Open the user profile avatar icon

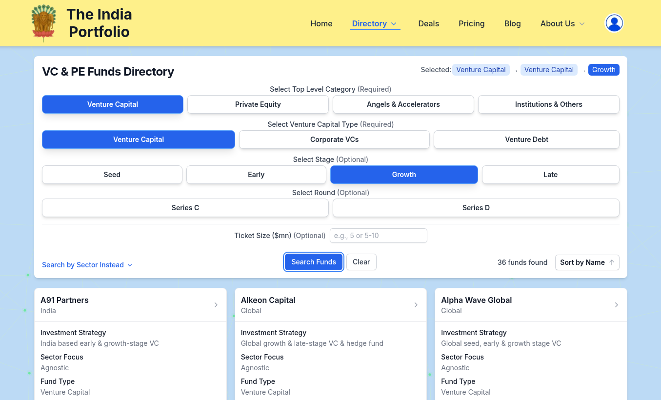pyautogui.click(x=614, y=23)
